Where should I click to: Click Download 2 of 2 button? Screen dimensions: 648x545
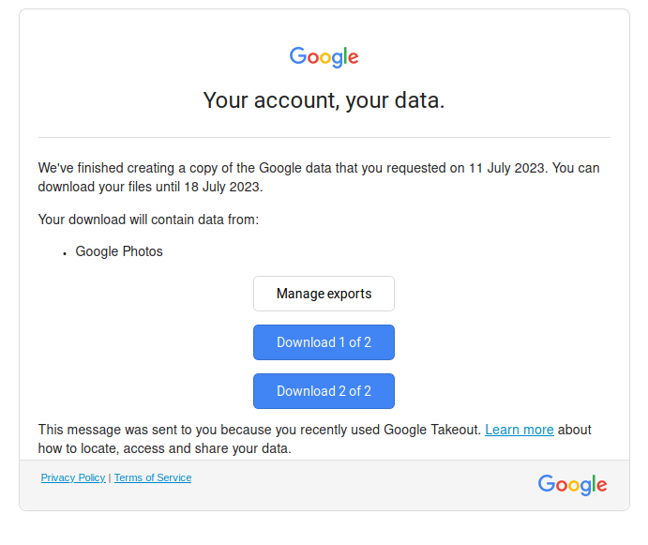point(324,391)
